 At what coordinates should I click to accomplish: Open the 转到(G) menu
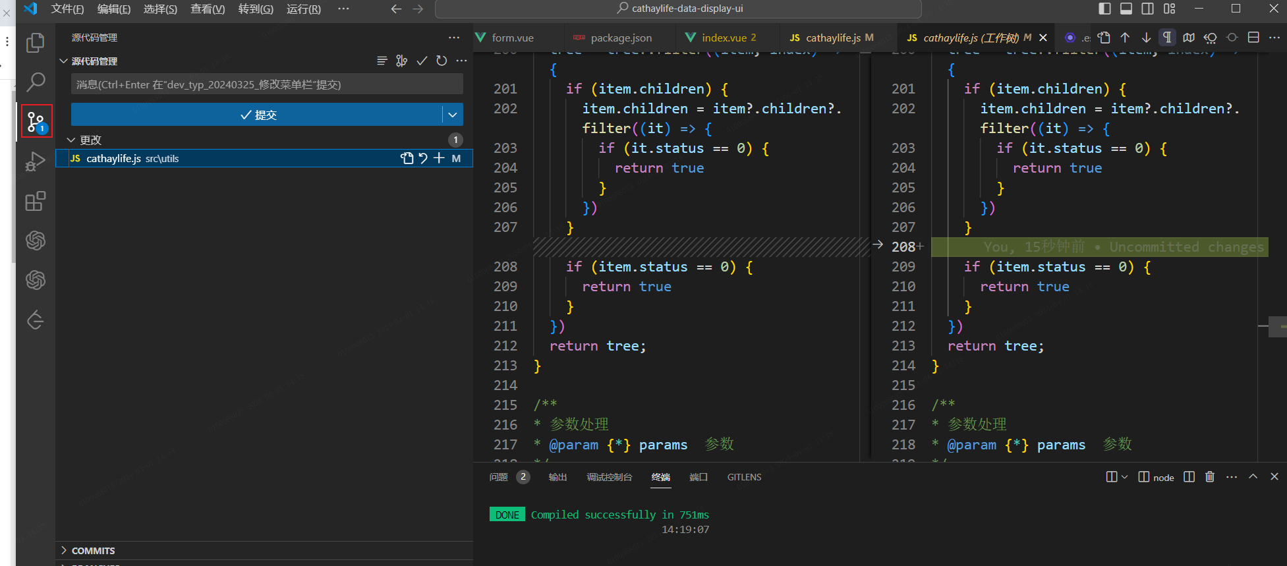pos(256,9)
